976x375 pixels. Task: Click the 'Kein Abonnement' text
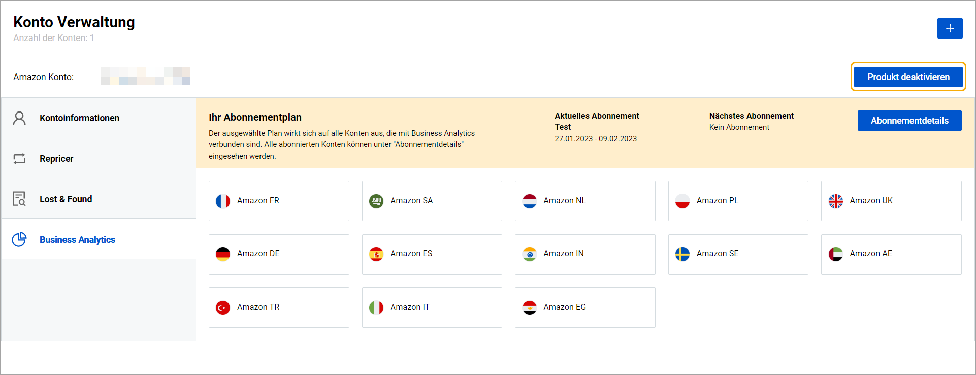(739, 127)
